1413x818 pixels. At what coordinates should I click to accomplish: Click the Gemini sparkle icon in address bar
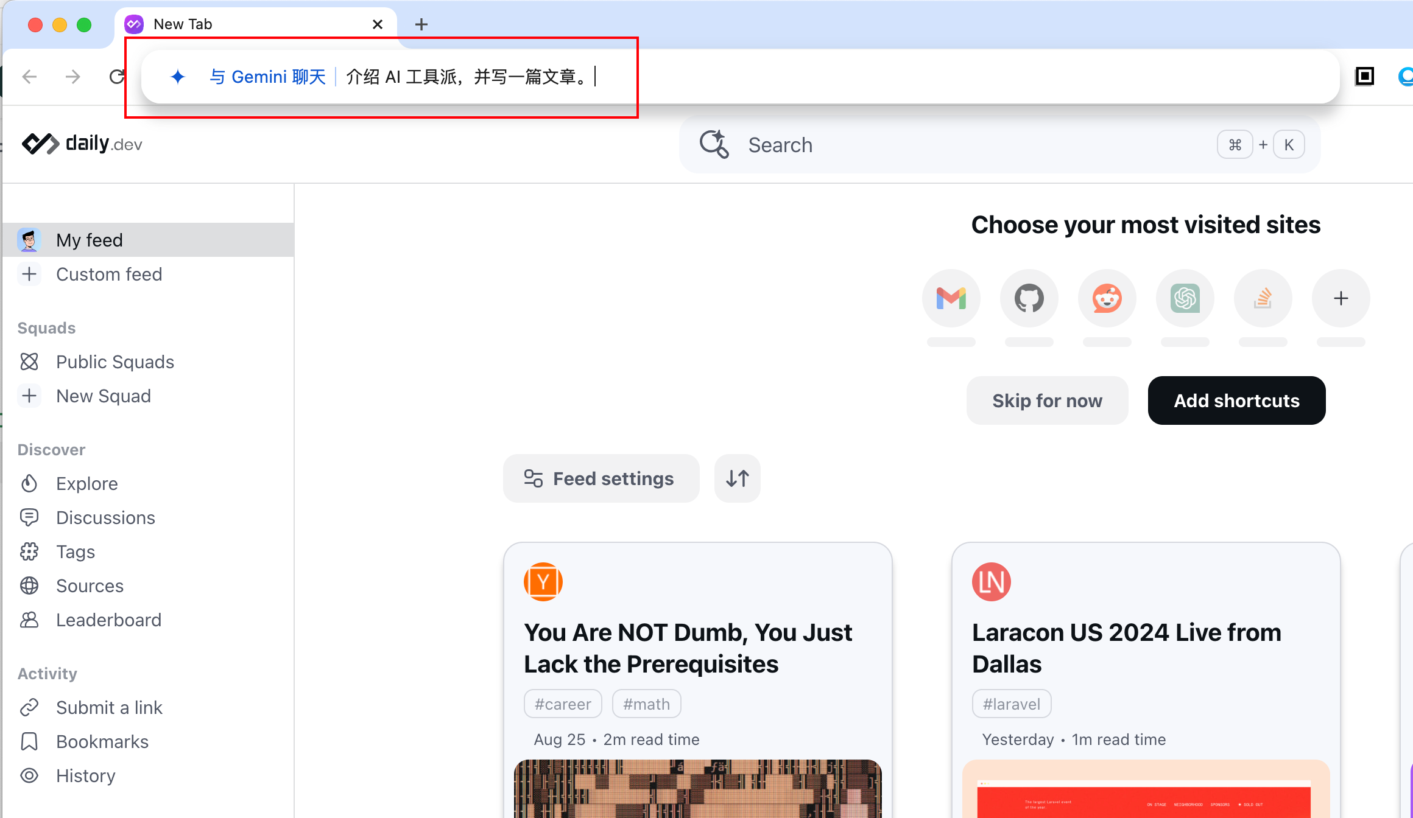click(178, 77)
